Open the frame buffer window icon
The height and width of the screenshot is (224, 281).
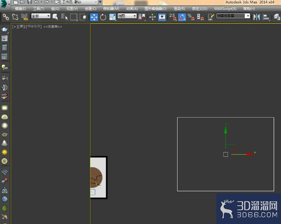point(4,38)
